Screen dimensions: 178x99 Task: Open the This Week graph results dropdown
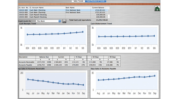(48, 21)
